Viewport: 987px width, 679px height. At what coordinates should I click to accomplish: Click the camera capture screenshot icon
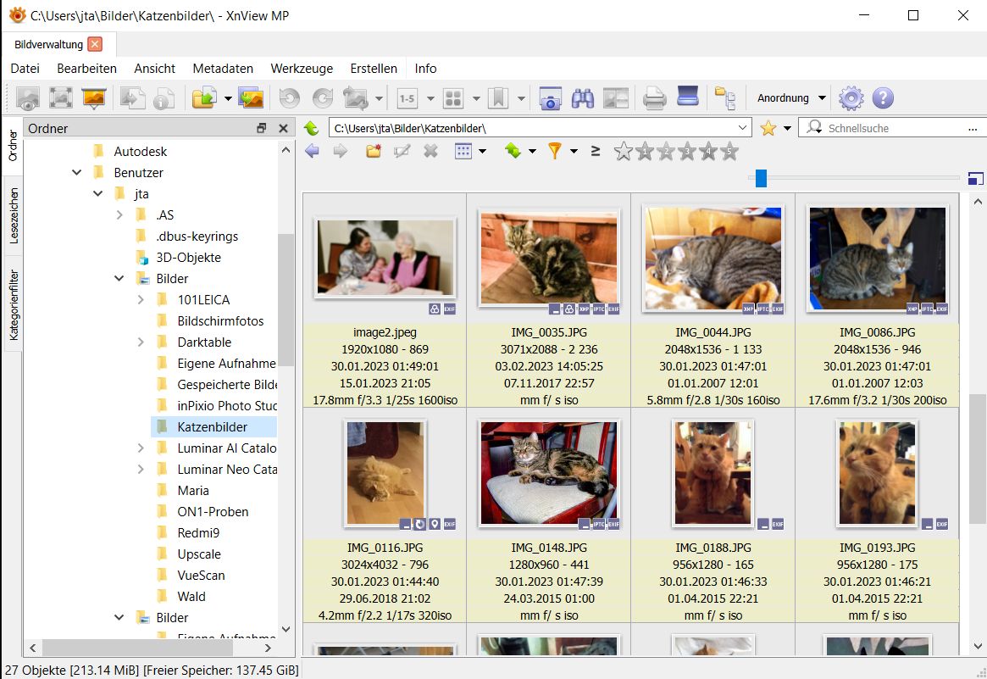(x=551, y=98)
